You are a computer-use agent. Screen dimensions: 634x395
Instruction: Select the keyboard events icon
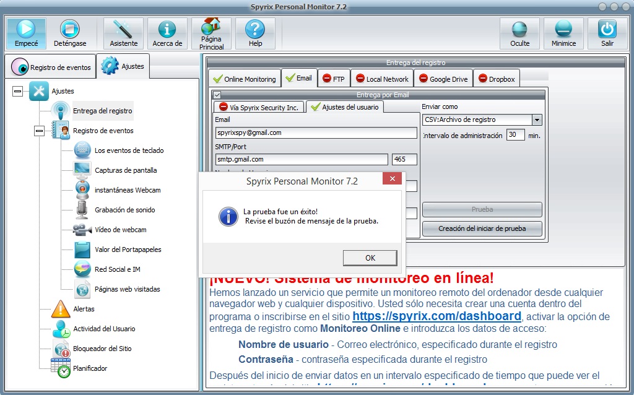click(82, 150)
